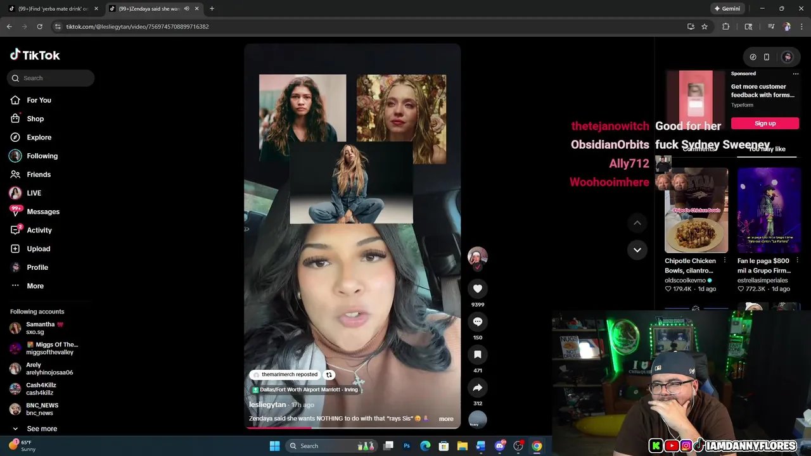Open the profile avatar in header
Image resolution: width=811 pixels, height=456 pixels.
click(x=787, y=57)
